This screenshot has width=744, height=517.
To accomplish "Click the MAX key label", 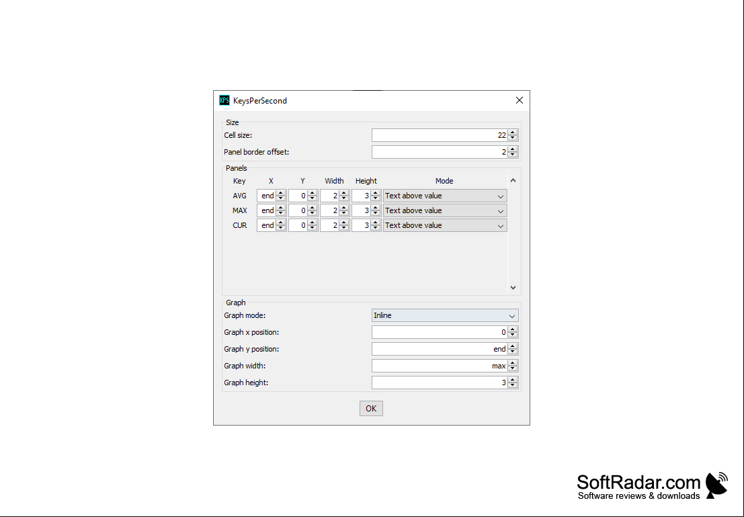I will 240,210.
